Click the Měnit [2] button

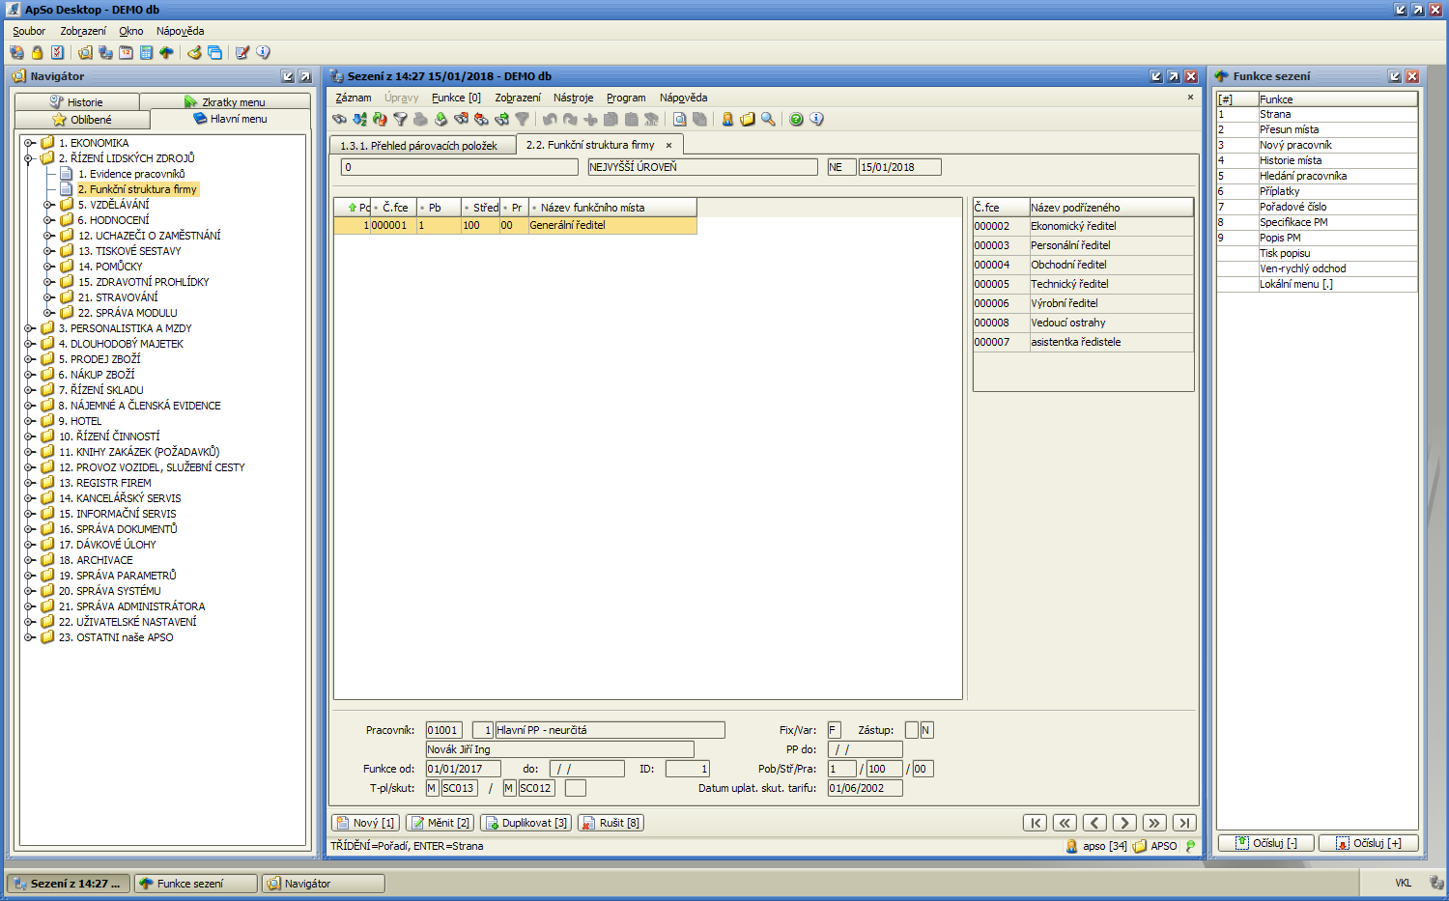[440, 823]
